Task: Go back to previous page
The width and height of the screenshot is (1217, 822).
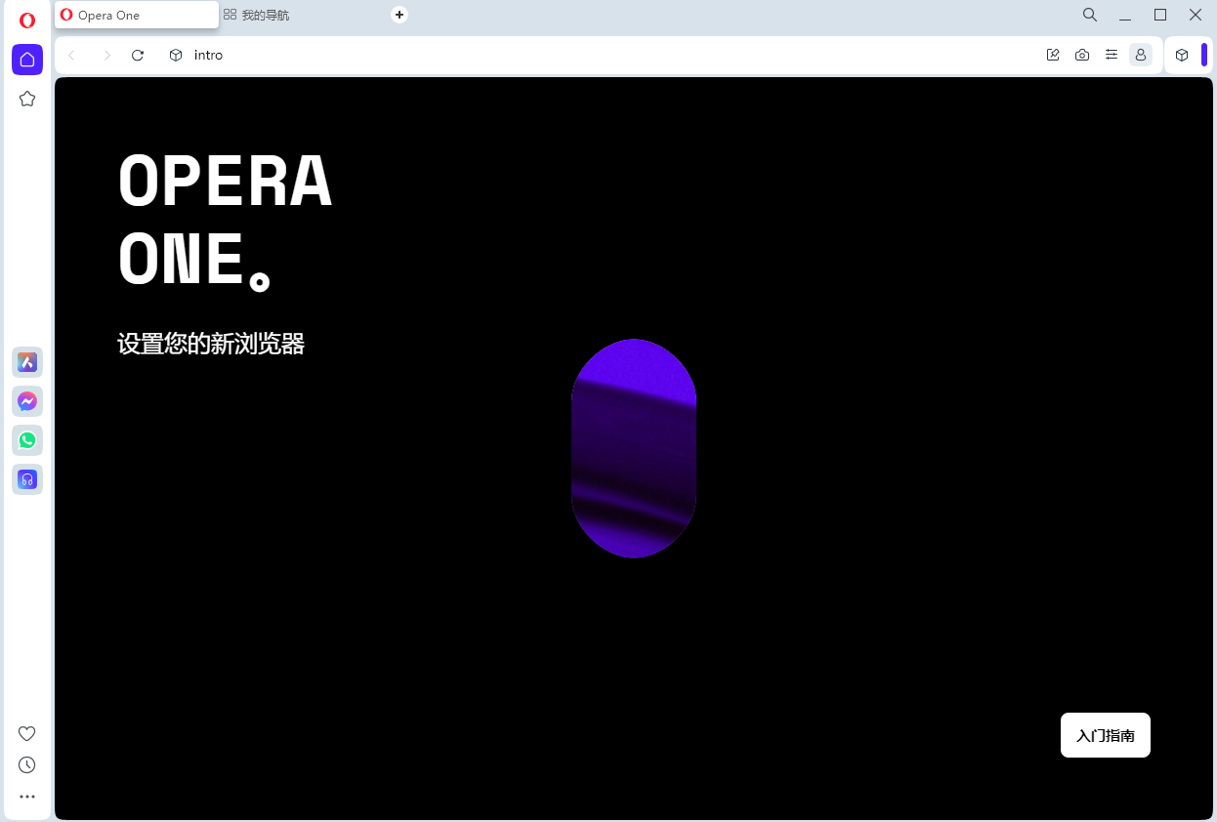Action: (71, 55)
